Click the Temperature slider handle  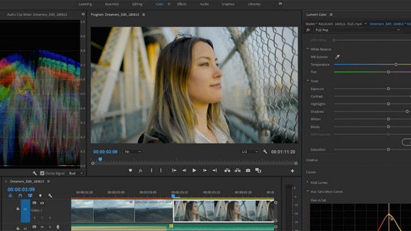tap(396, 64)
